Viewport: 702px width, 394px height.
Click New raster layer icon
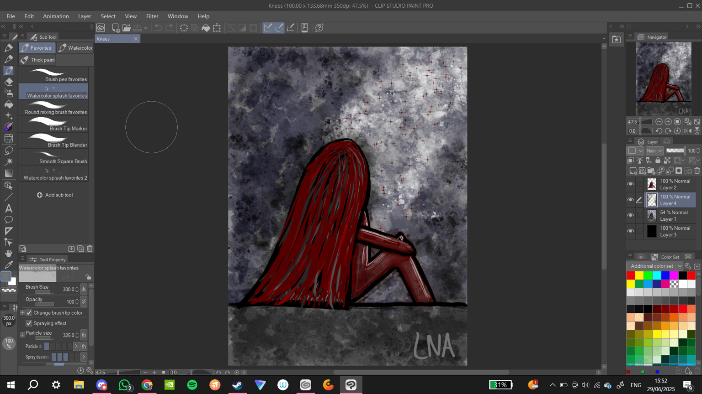point(633,171)
